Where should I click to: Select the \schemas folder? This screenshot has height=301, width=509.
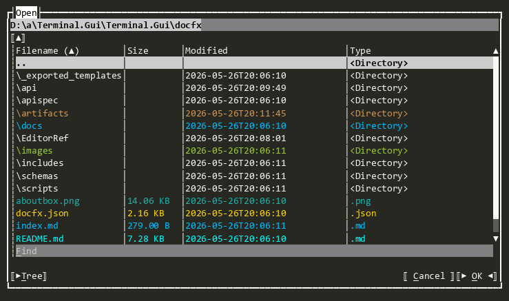coord(37,176)
